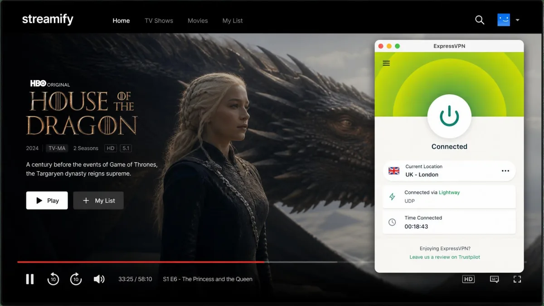Click the UDP protocol text
Viewport: 544px width, 306px height.
409,201
